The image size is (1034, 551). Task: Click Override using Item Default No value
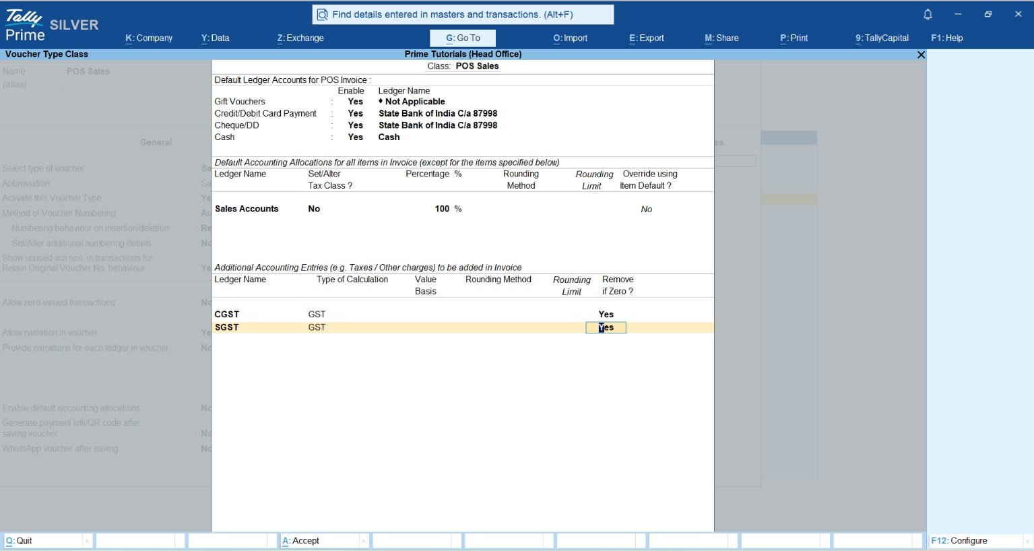647,209
